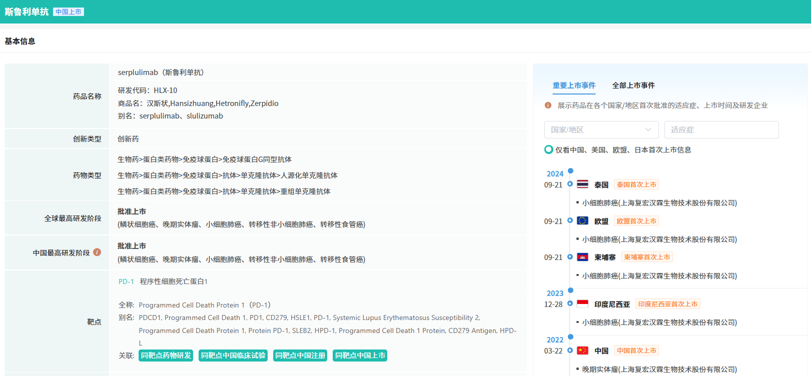Click the 中国上市 tag in header
This screenshot has width=811, height=376.
coord(69,12)
